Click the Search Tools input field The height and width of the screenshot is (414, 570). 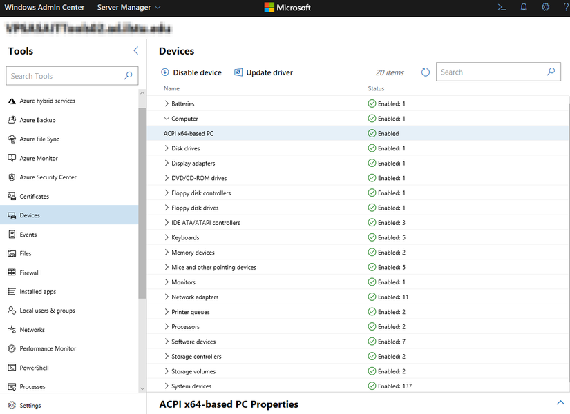[x=72, y=75]
